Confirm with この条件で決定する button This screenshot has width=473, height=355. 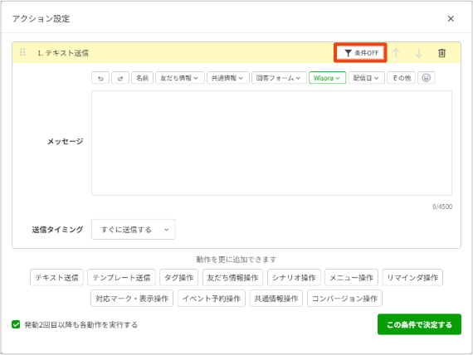[419, 324]
